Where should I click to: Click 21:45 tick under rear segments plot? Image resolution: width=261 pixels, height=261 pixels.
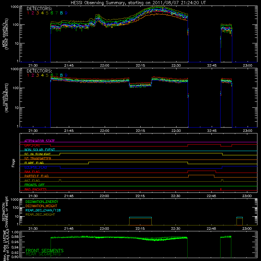click(69, 131)
